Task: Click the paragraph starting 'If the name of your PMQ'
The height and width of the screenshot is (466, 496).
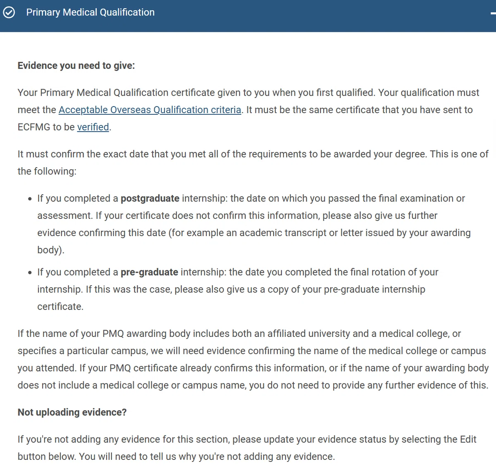Action: [x=253, y=360]
